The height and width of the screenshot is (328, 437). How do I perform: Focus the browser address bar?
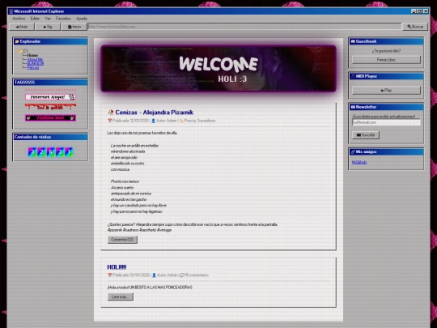[x=244, y=27]
